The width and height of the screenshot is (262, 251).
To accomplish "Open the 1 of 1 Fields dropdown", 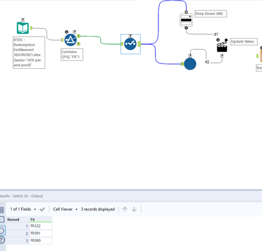I will coord(23,209).
